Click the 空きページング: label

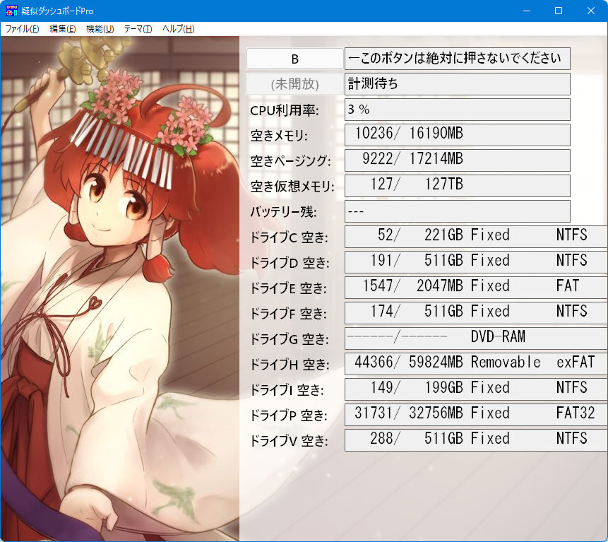click(x=290, y=161)
